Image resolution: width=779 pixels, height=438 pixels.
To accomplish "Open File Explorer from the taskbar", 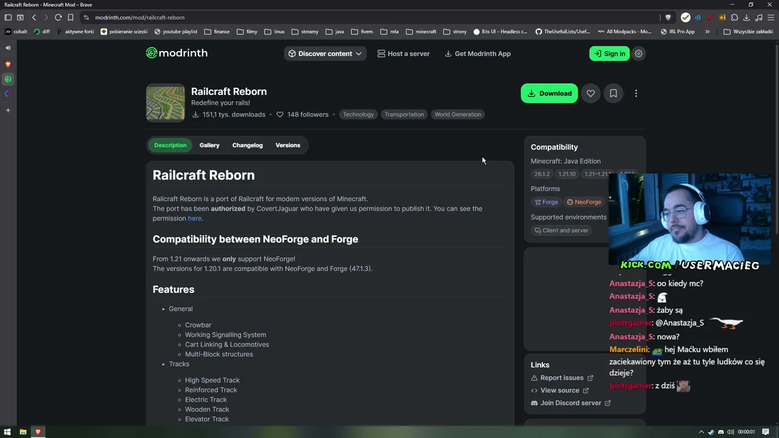I will (x=23, y=432).
